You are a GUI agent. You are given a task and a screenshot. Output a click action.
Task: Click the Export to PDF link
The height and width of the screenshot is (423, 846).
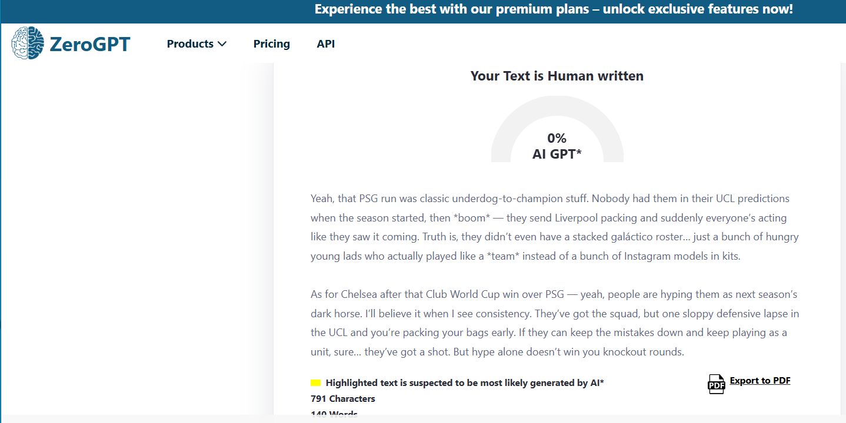click(x=760, y=381)
